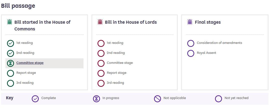Viewport: 271px width, 108px height.
Task: Click the Commons 2nd reading checkmark icon
Action: pos(10,53)
